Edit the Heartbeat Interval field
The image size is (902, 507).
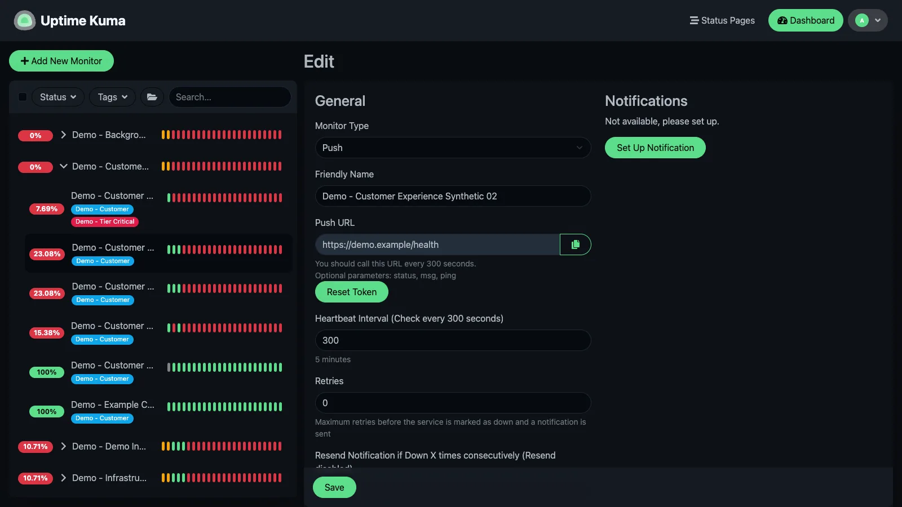[x=453, y=340]
